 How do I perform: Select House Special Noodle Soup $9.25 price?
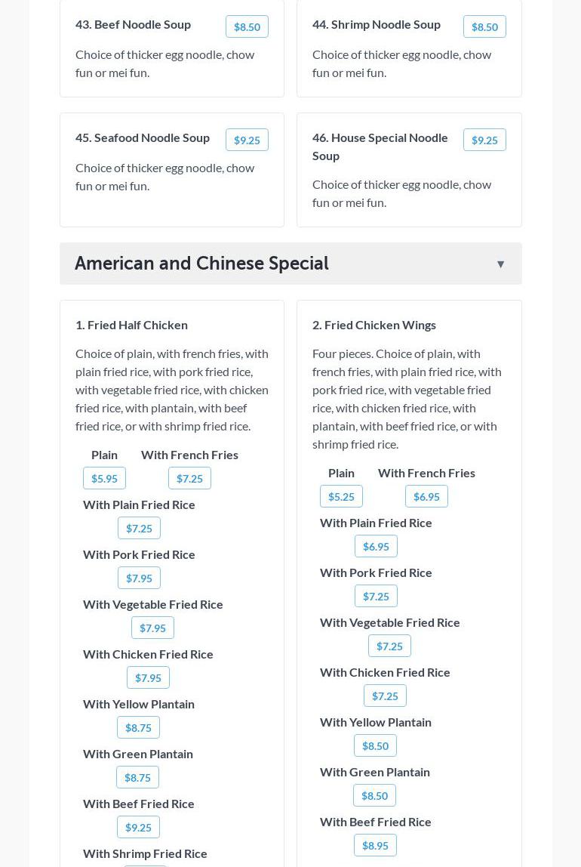pos(484,140)
